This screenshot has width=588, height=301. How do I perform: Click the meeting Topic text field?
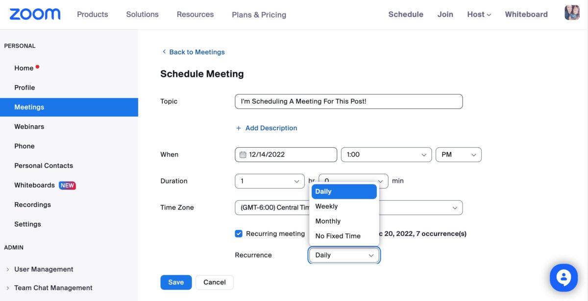pos(348,101)
